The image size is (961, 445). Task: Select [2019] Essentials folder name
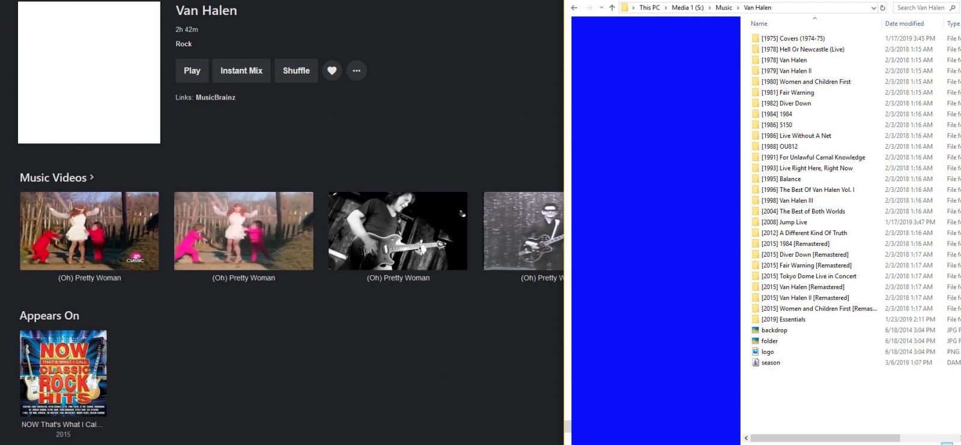tap(783, 319)
